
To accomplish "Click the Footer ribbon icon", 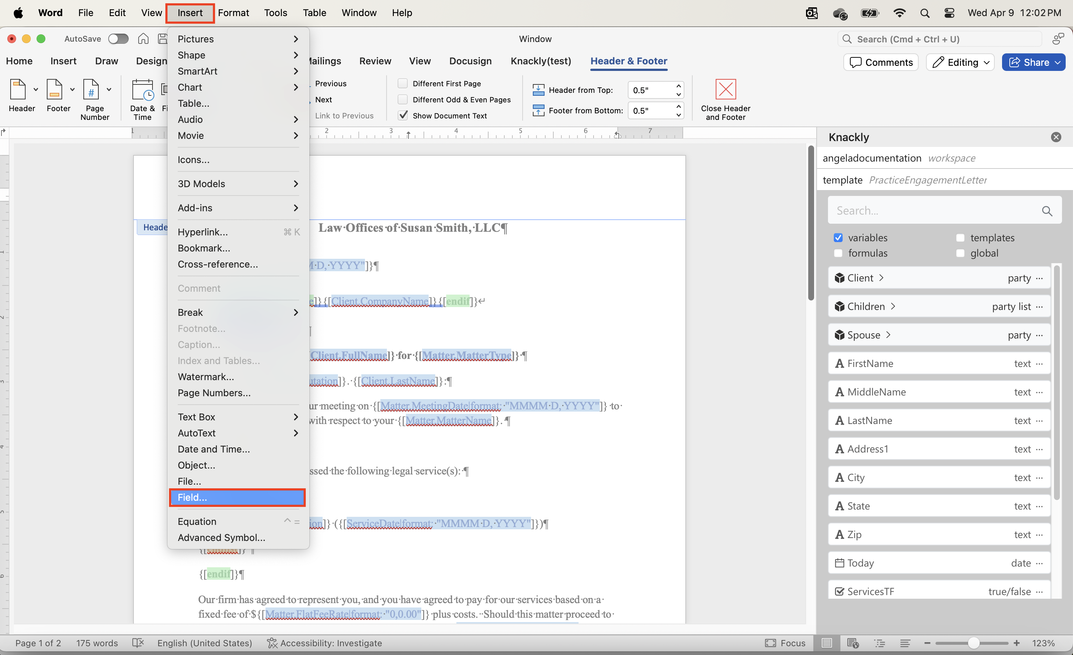I will pyautogui.click(x=54, y=90).
